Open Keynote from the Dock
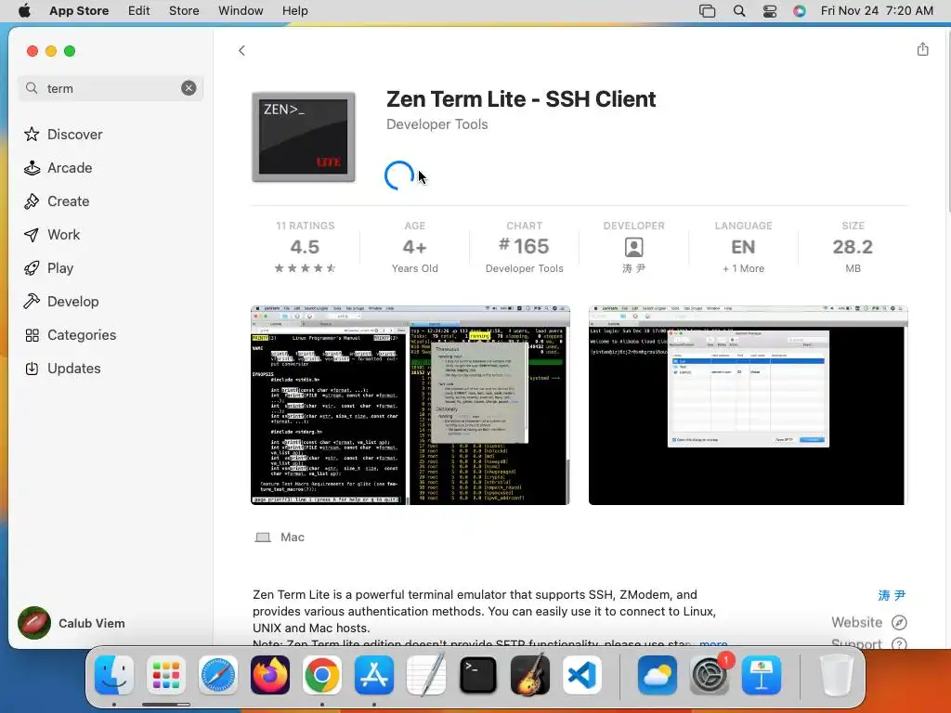 click(x=762, y=675)
